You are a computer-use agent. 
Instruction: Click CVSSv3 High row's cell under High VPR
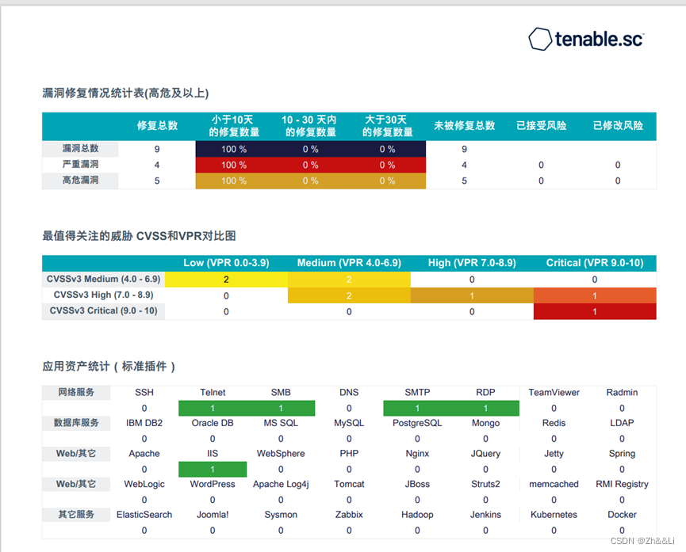[x=472, y=295]
